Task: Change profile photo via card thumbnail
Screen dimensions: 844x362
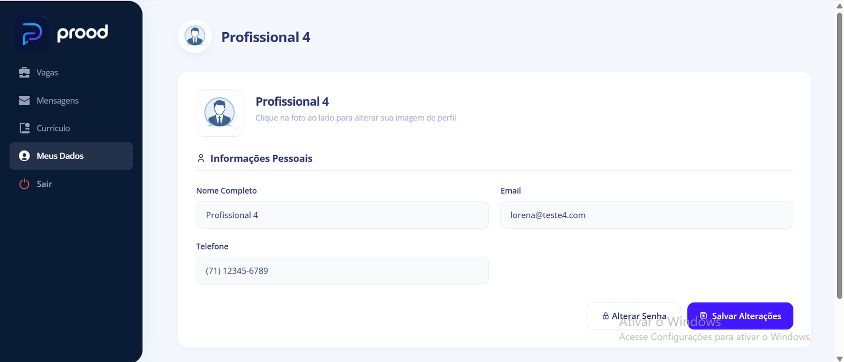Action: pos(219,113)
